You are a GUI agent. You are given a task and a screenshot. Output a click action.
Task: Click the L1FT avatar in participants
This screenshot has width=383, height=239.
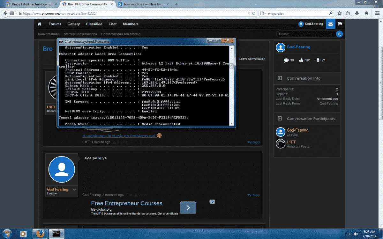click(281, 144)
